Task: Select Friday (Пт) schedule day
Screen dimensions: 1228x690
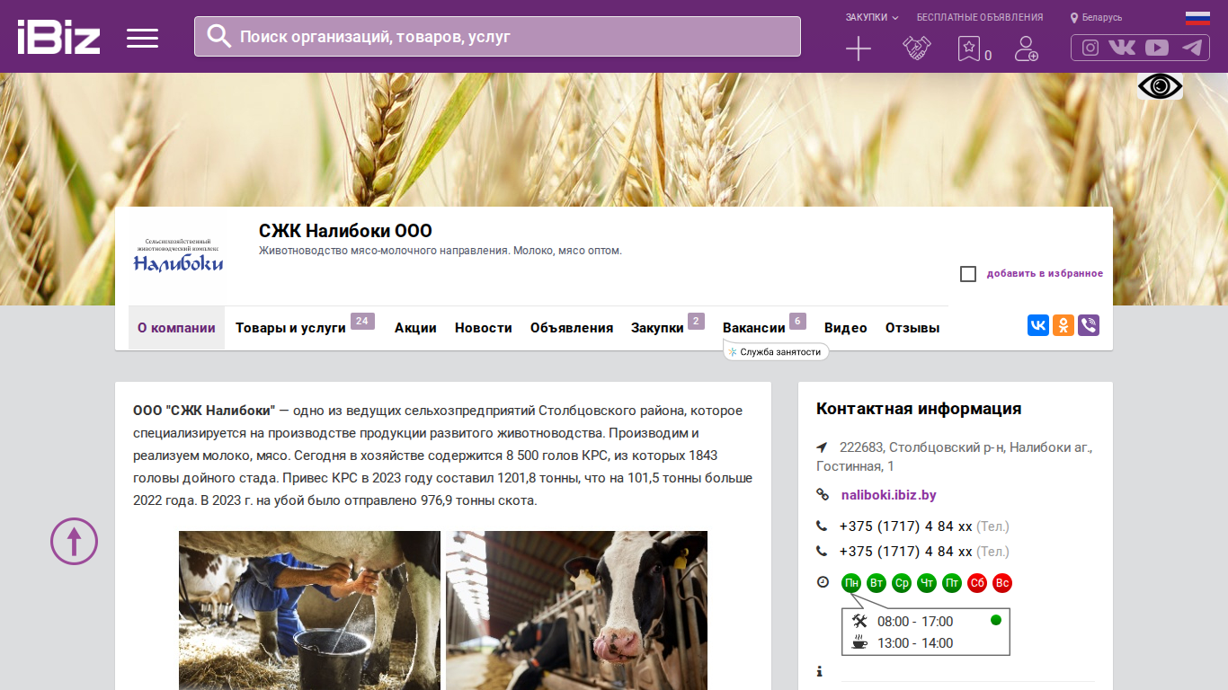Action: pos(952,583)
